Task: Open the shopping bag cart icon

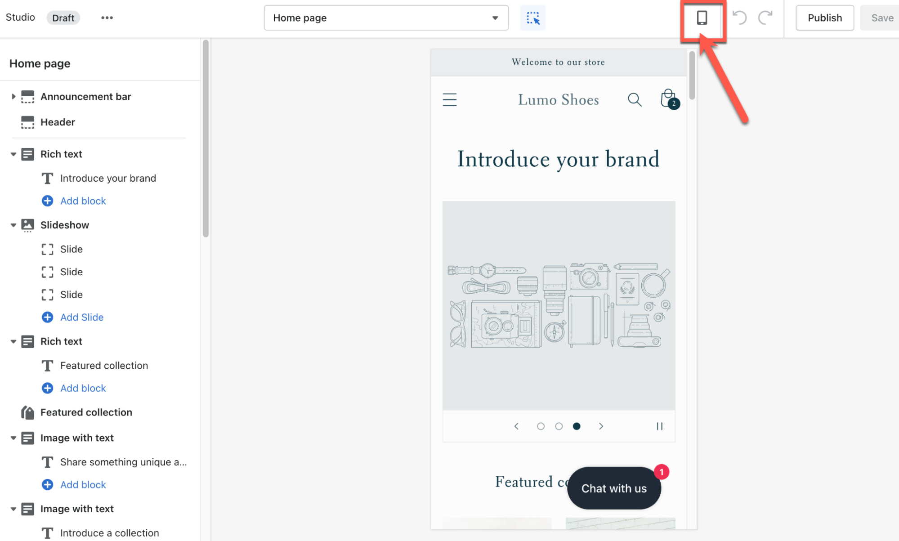Action: [x=668, y=98]
